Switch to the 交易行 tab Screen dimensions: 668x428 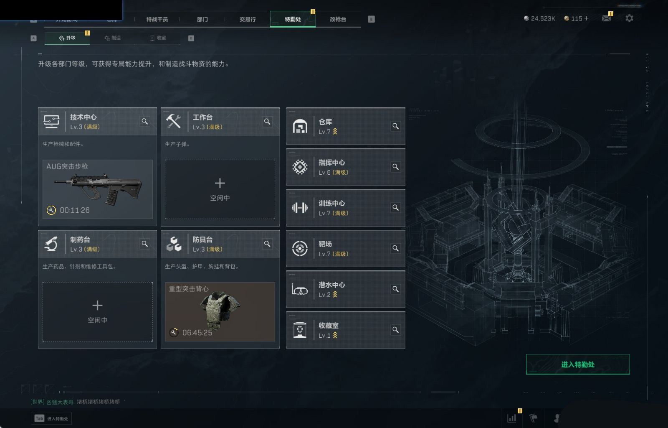248,19
